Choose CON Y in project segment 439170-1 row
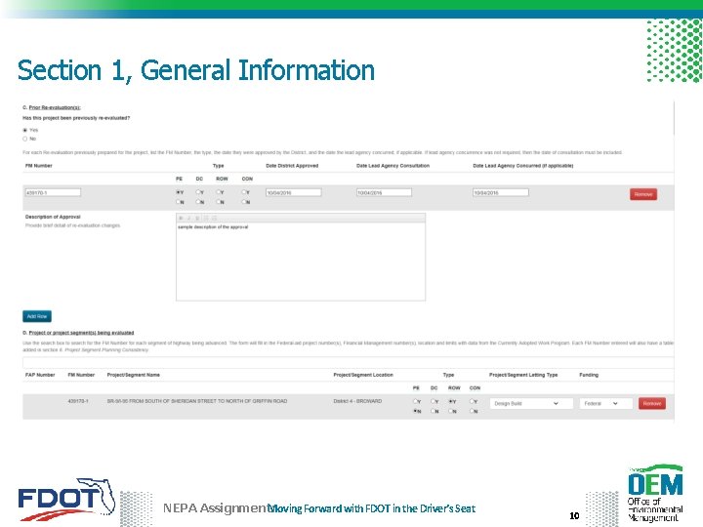The image size is (703, 527). (473, 401)
